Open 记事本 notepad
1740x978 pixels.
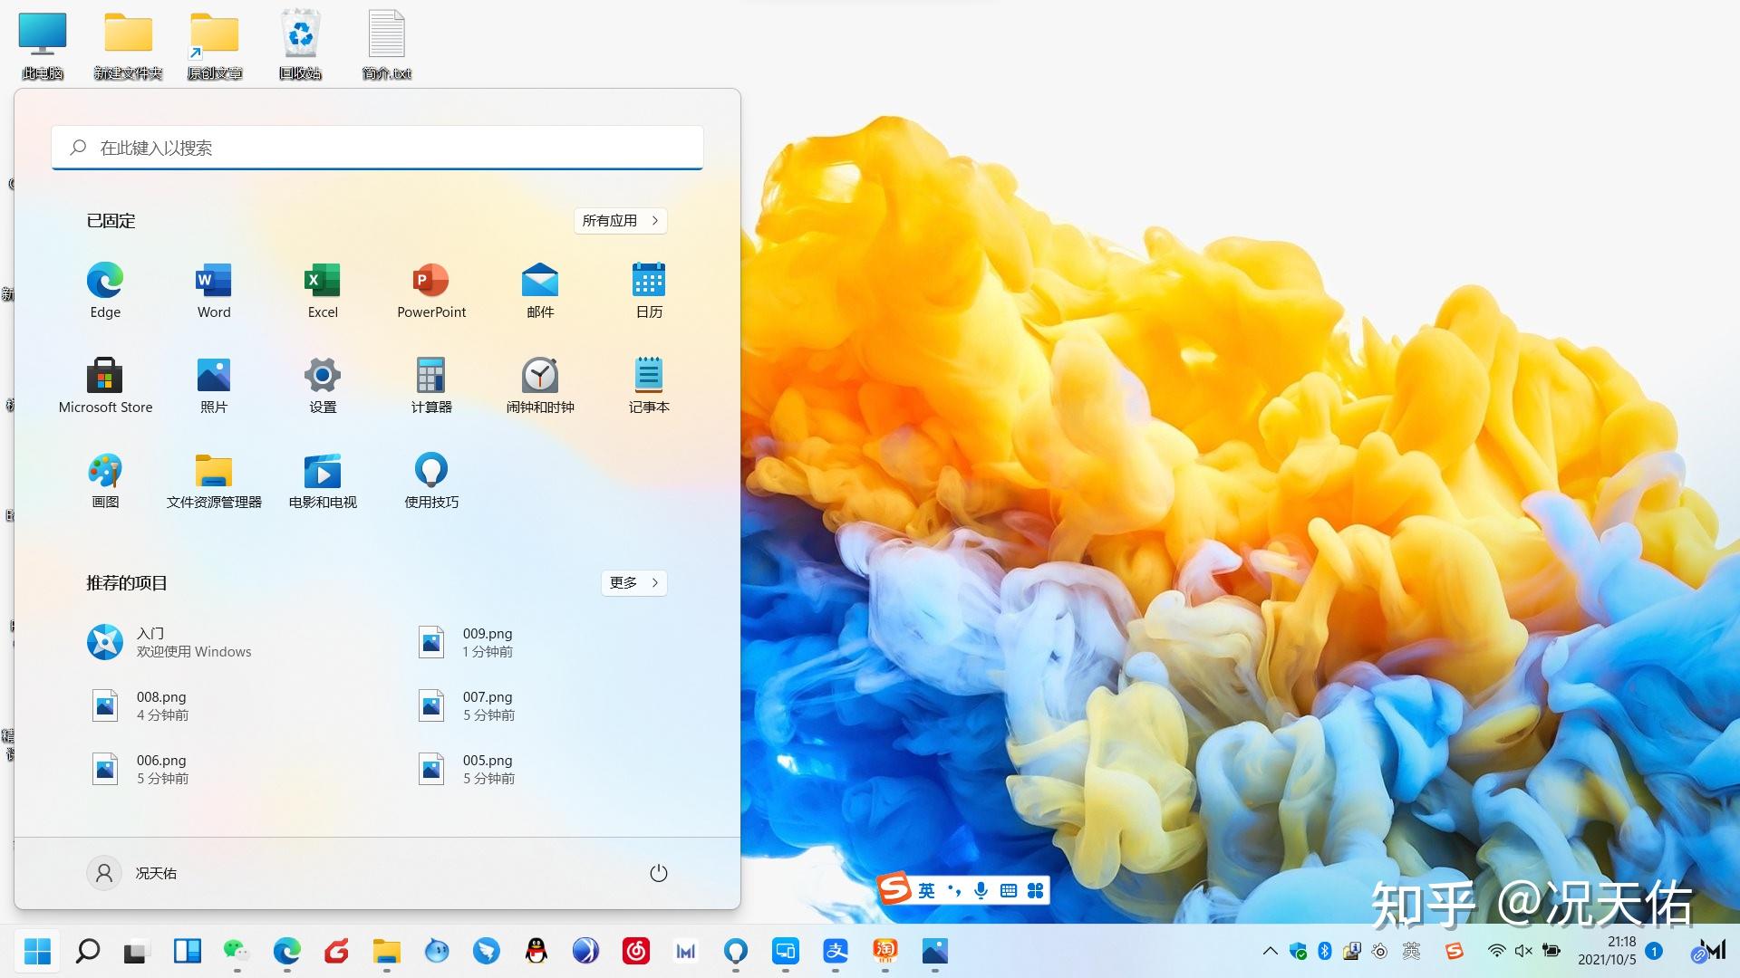pyautogui.click(x=649, y=386)
